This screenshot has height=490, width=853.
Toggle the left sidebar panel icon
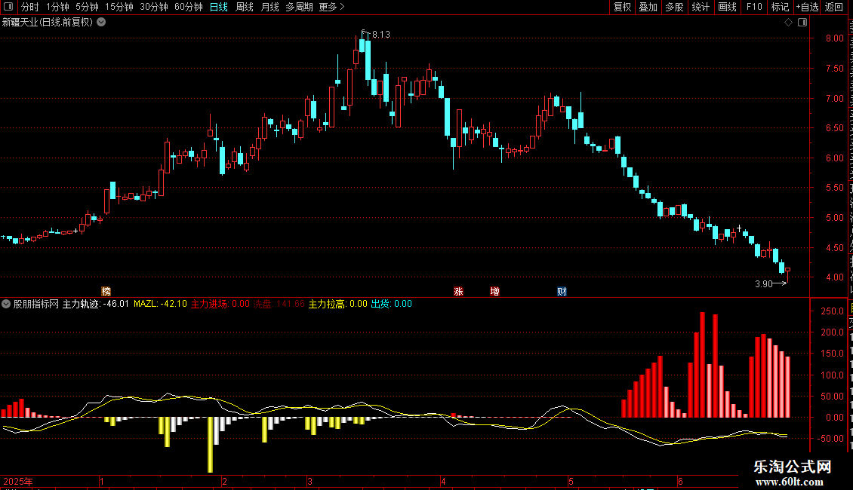[8, 7]
